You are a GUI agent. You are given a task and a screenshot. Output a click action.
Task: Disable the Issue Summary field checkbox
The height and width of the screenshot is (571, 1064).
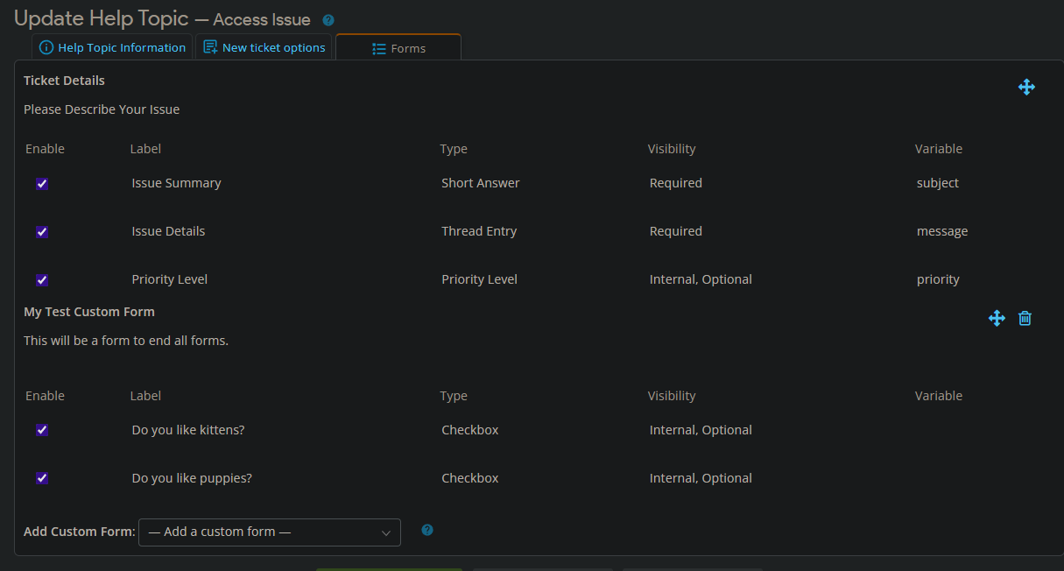click(x=42, y=184)
